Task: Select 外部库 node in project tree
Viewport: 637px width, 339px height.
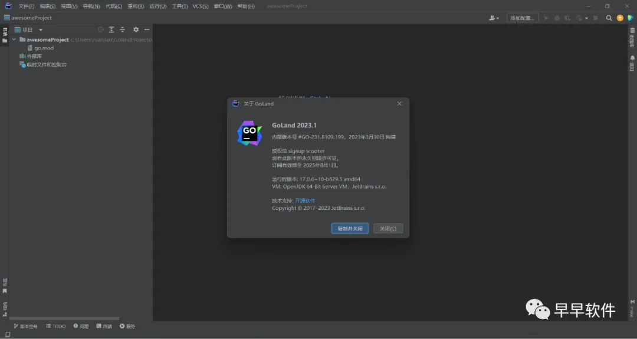Action: (31, 56)
